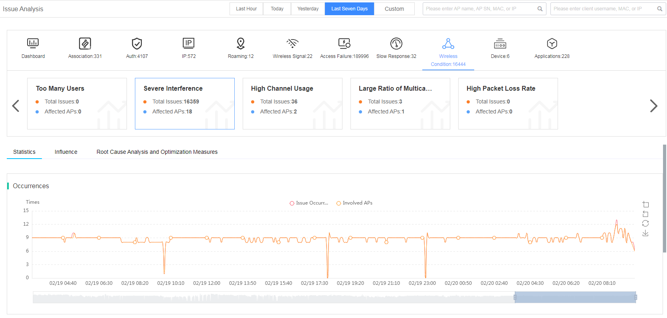Select the Too Many Users card
This screenshot has height=318, width=667.
tap(77, 103)
